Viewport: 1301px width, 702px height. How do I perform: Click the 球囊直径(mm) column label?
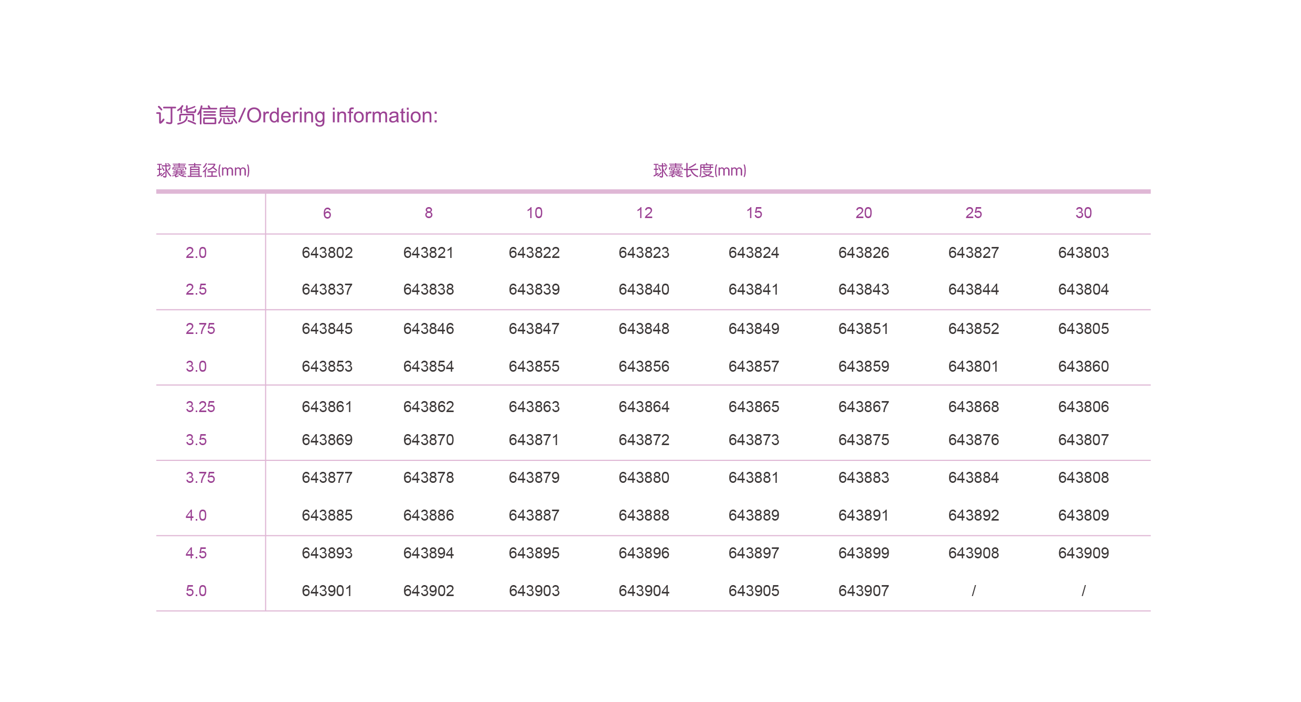[203, 170]
